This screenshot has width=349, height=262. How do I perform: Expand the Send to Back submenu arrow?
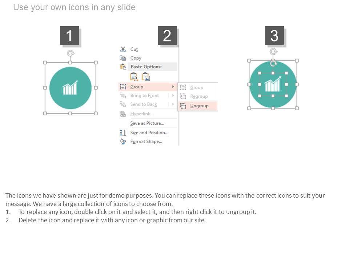(173, 104)
